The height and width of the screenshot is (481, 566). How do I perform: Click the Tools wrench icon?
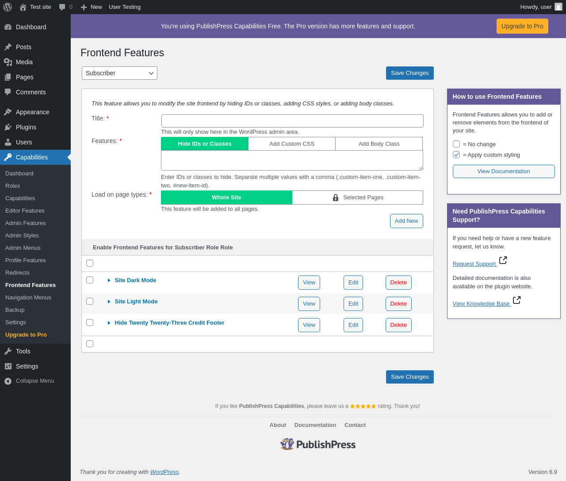click(x=8, y=351)
